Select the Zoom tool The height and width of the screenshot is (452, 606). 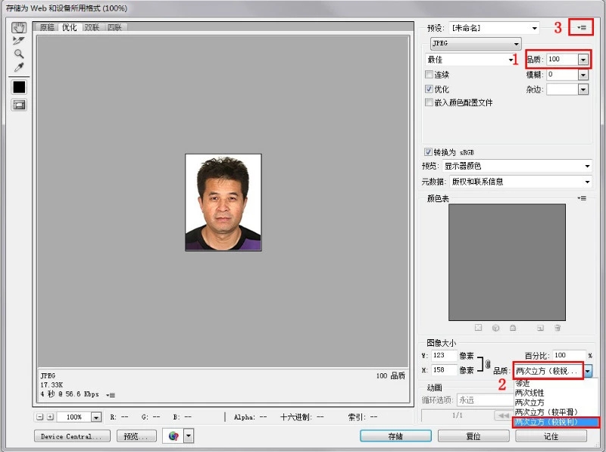(x=18, y=54)
